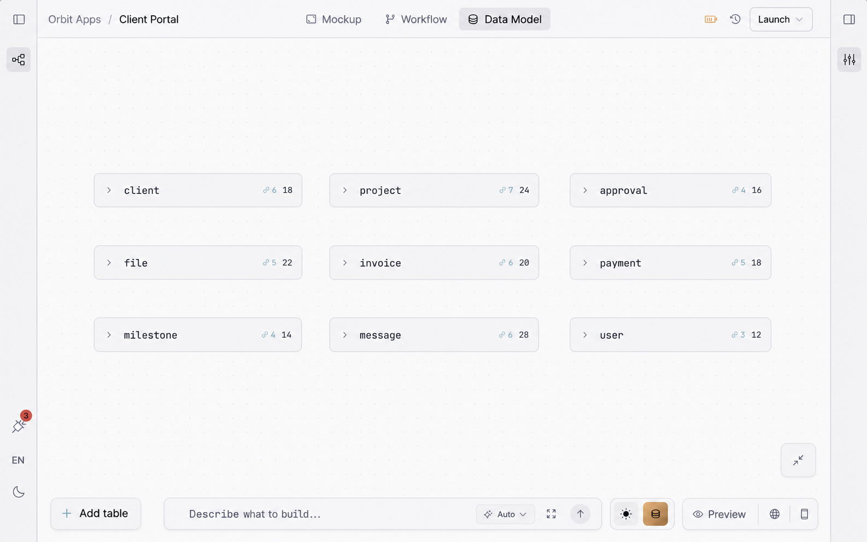Screen dimensions: 867x542
Task: Click the field count 28 on message
Action: point(524,335)
